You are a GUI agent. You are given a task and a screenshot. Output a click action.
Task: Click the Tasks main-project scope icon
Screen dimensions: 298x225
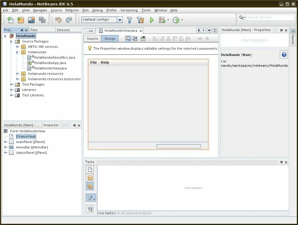tap(90, 178)
